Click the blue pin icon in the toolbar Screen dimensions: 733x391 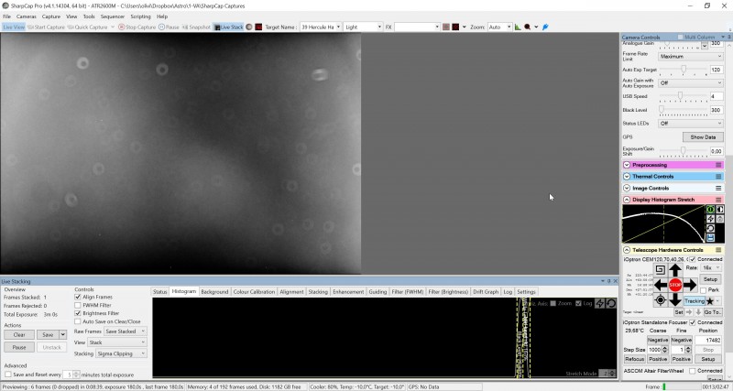point(545,27)
